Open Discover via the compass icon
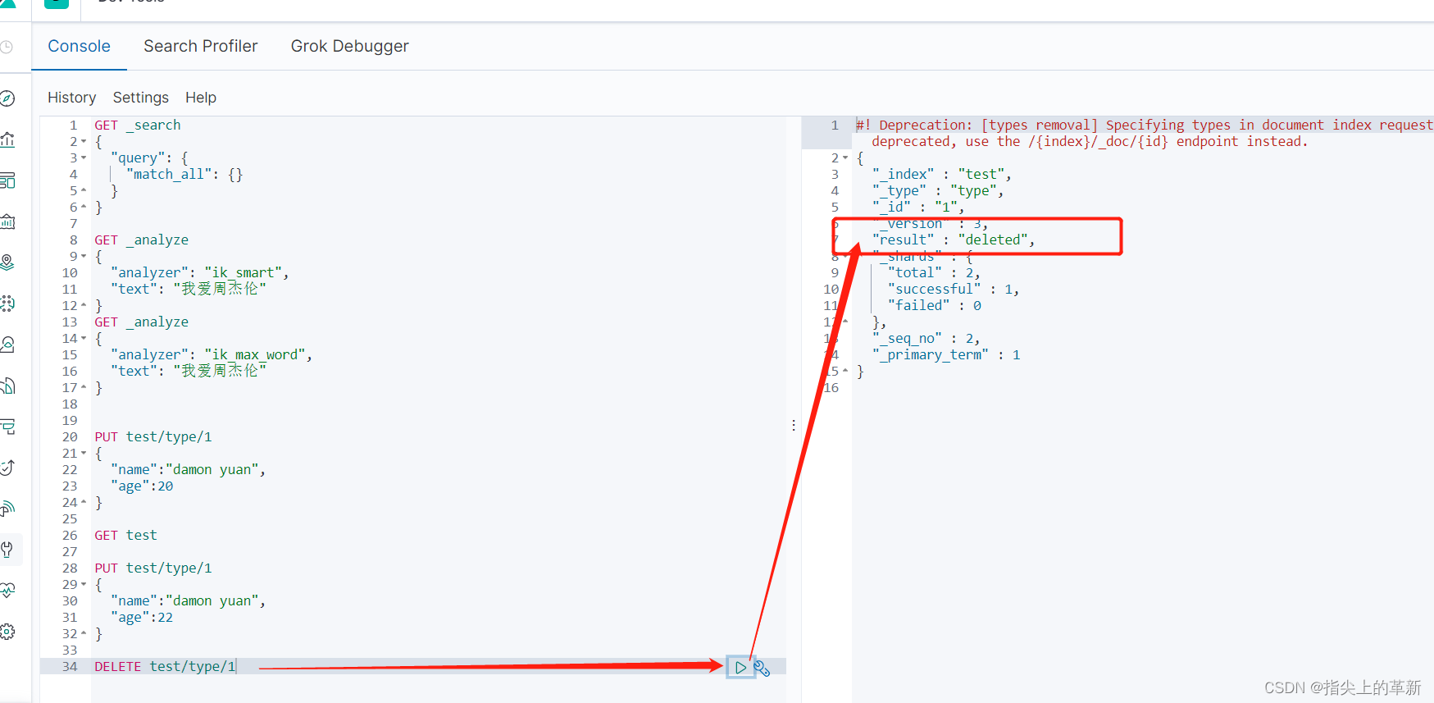Viewport: 1434px width, 703px height. tap(7, 98)
